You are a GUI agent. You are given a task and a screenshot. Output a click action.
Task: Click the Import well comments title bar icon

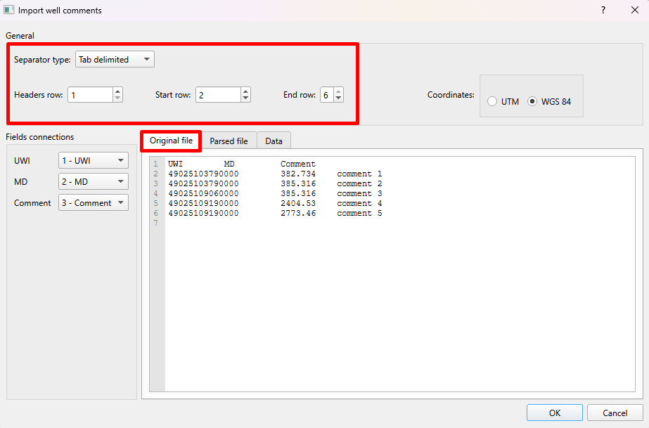coord(11,10)
